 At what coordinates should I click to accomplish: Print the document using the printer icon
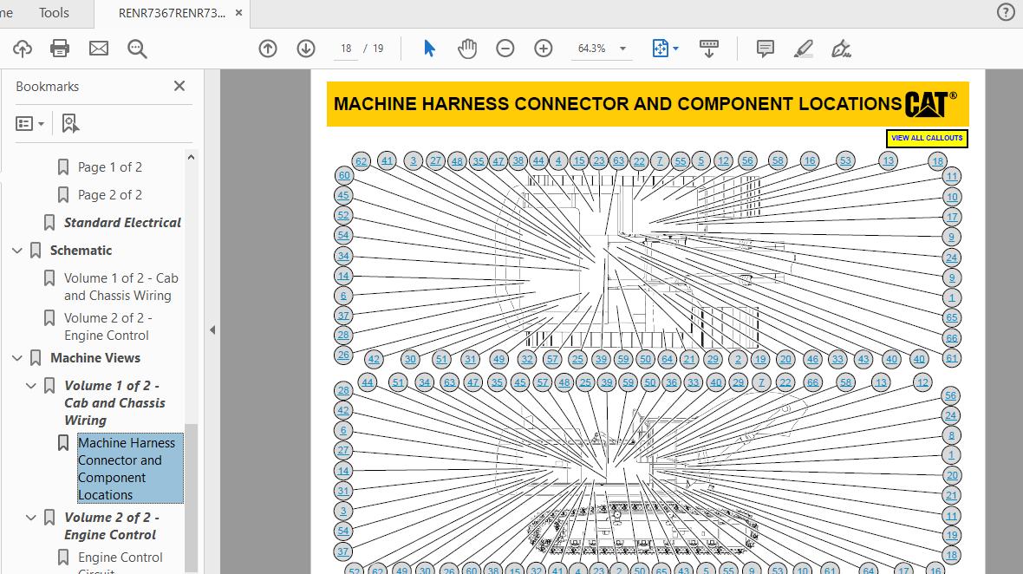[x=60, y=49]
